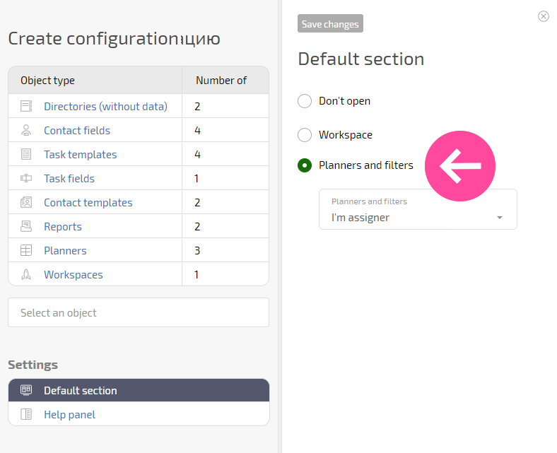Click the Contact fields person icon
557x453 pixels.
(26, 130)
